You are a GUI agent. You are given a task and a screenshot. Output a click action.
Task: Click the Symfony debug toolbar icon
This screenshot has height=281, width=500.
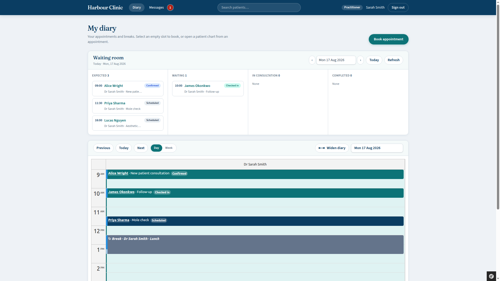coord(491,276)
